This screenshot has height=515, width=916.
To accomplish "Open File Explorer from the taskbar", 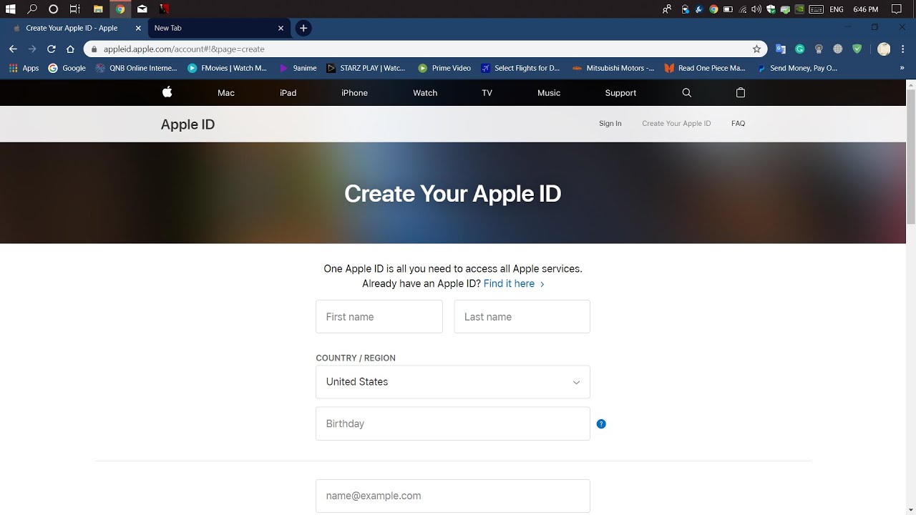I will (x=98, y=9).
